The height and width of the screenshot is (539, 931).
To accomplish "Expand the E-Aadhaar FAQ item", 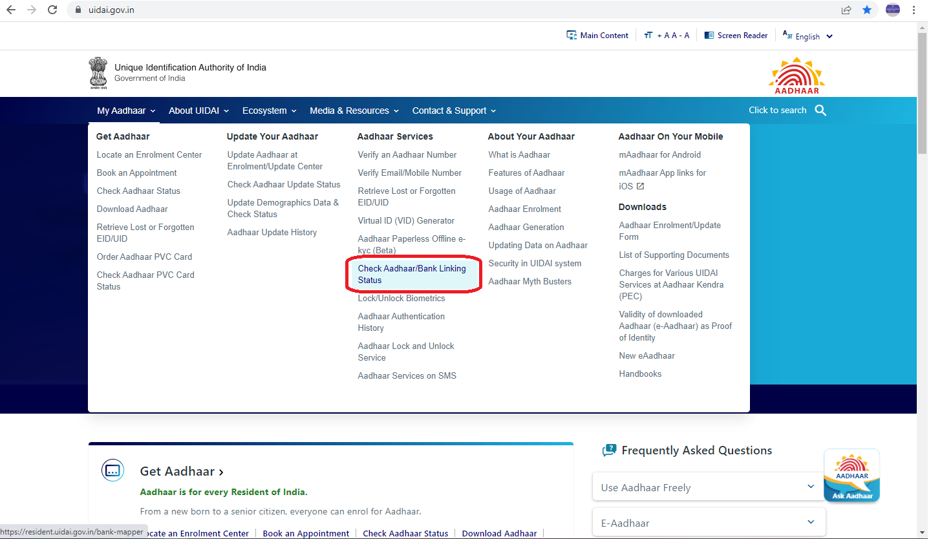I will point(709,523).
